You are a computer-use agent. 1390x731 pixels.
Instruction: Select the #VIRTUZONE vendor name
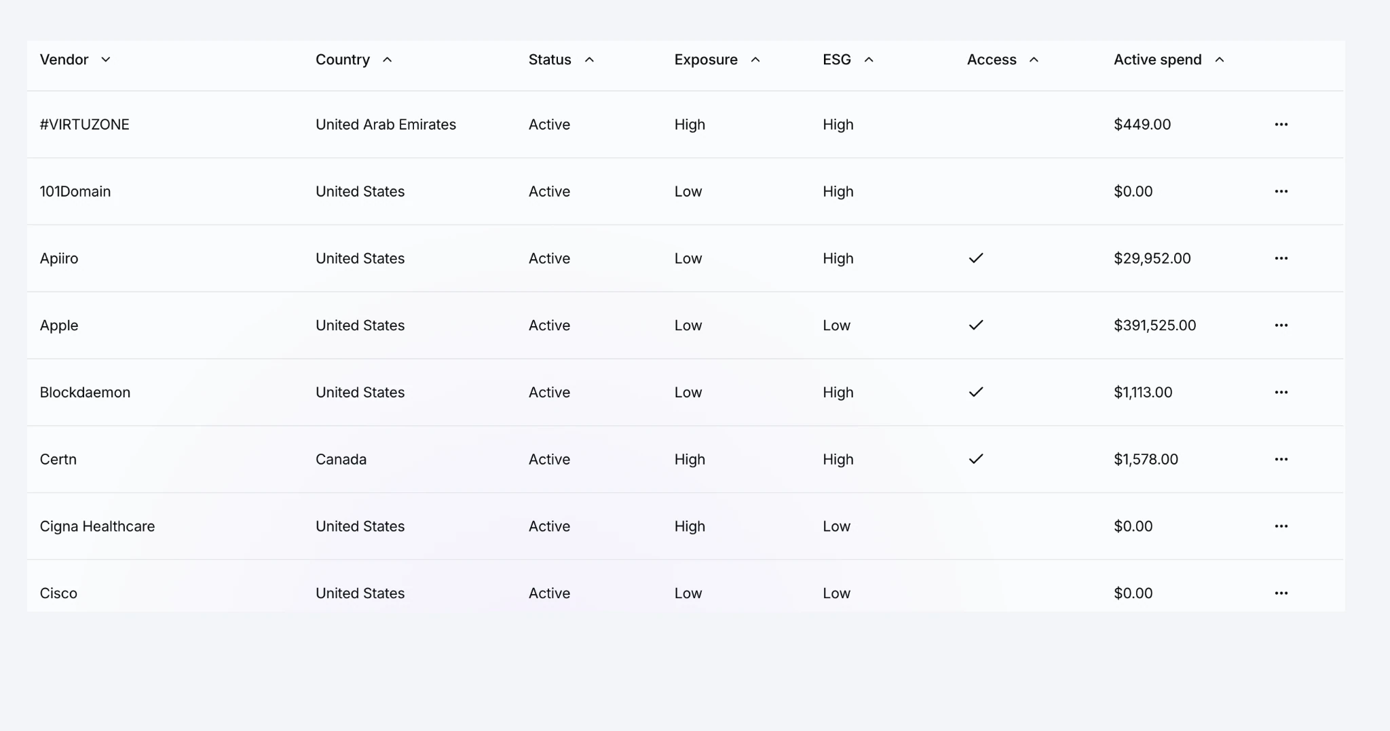(85, 125)
